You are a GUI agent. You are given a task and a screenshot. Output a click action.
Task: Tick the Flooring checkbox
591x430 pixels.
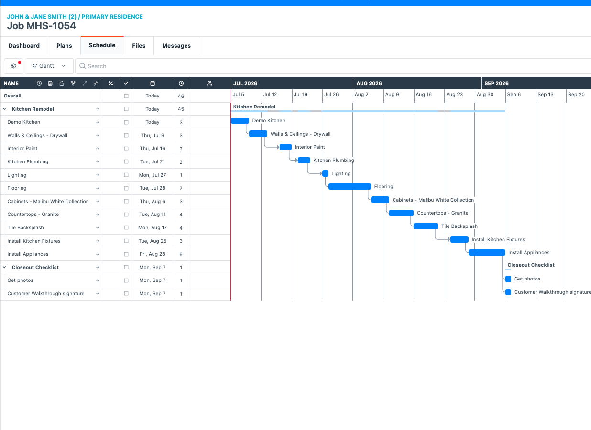(x=126, y=188)
